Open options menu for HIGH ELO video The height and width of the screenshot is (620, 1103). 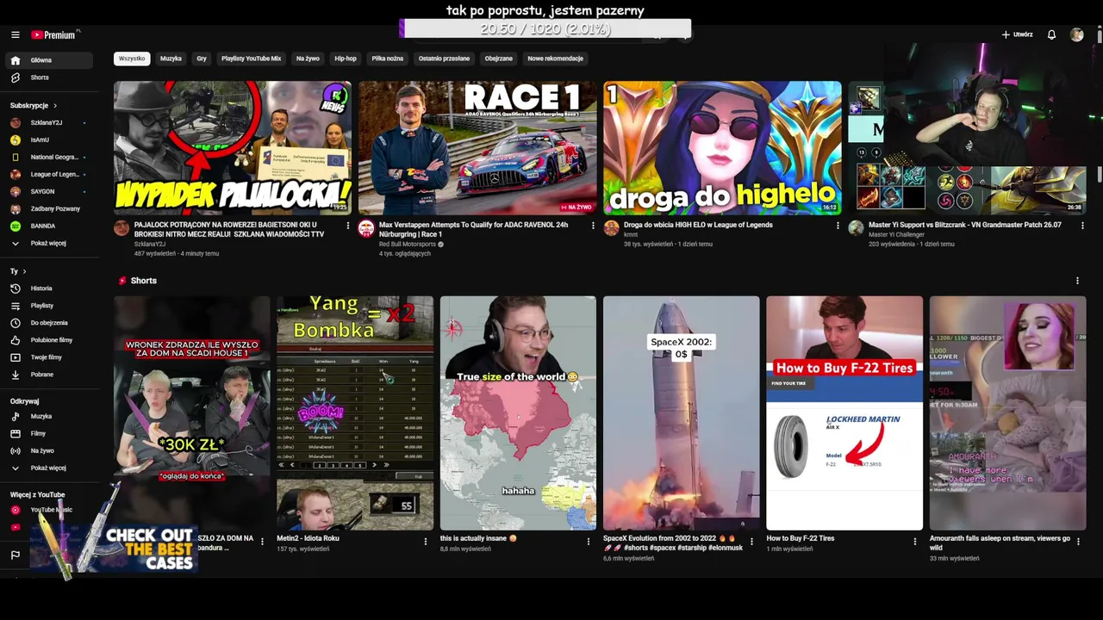point(838,226)
